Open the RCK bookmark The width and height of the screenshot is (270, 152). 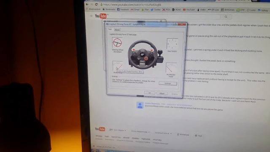click(x=166, y=10)
